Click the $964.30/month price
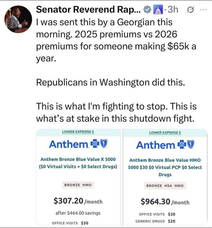This screenshot has width=212, height=228. [x=165, y=202]
